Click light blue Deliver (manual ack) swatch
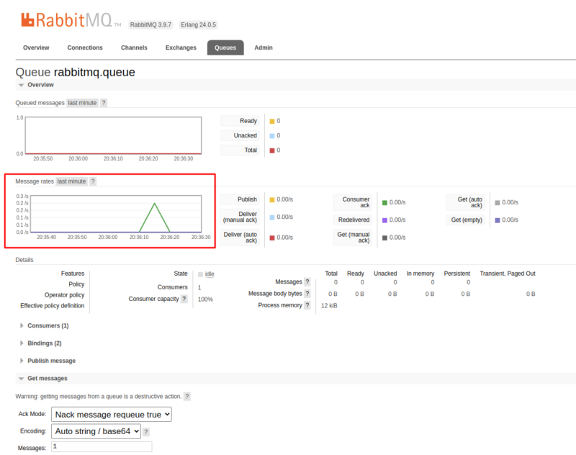This screenshot has width=576, height=455. (272, 217)
